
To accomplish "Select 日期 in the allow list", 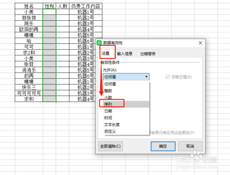I will (126, 111).
